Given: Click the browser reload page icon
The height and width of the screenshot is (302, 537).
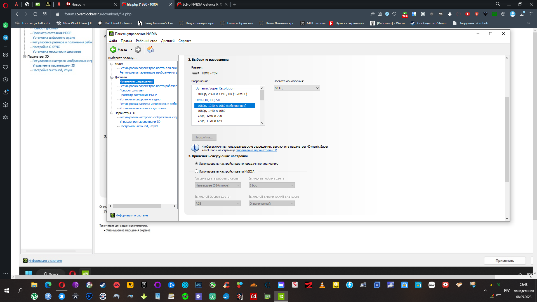Looking at the screenshot, I should (x=35, y=14).
